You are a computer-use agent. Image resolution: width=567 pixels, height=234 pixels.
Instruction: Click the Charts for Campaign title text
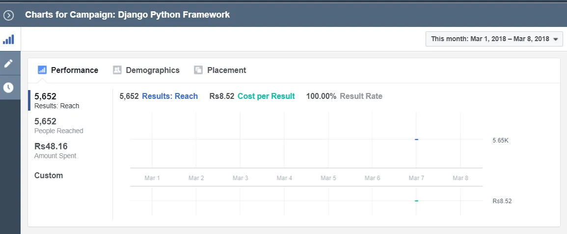[x=127, y=15]
